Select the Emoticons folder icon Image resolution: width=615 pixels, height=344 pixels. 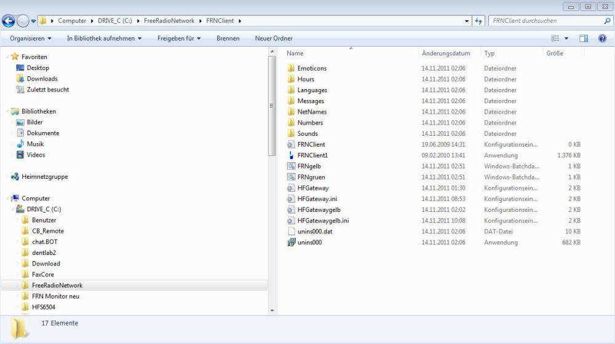click(291, 68)
